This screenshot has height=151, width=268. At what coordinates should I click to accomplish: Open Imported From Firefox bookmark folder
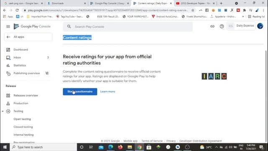(40, 17)
